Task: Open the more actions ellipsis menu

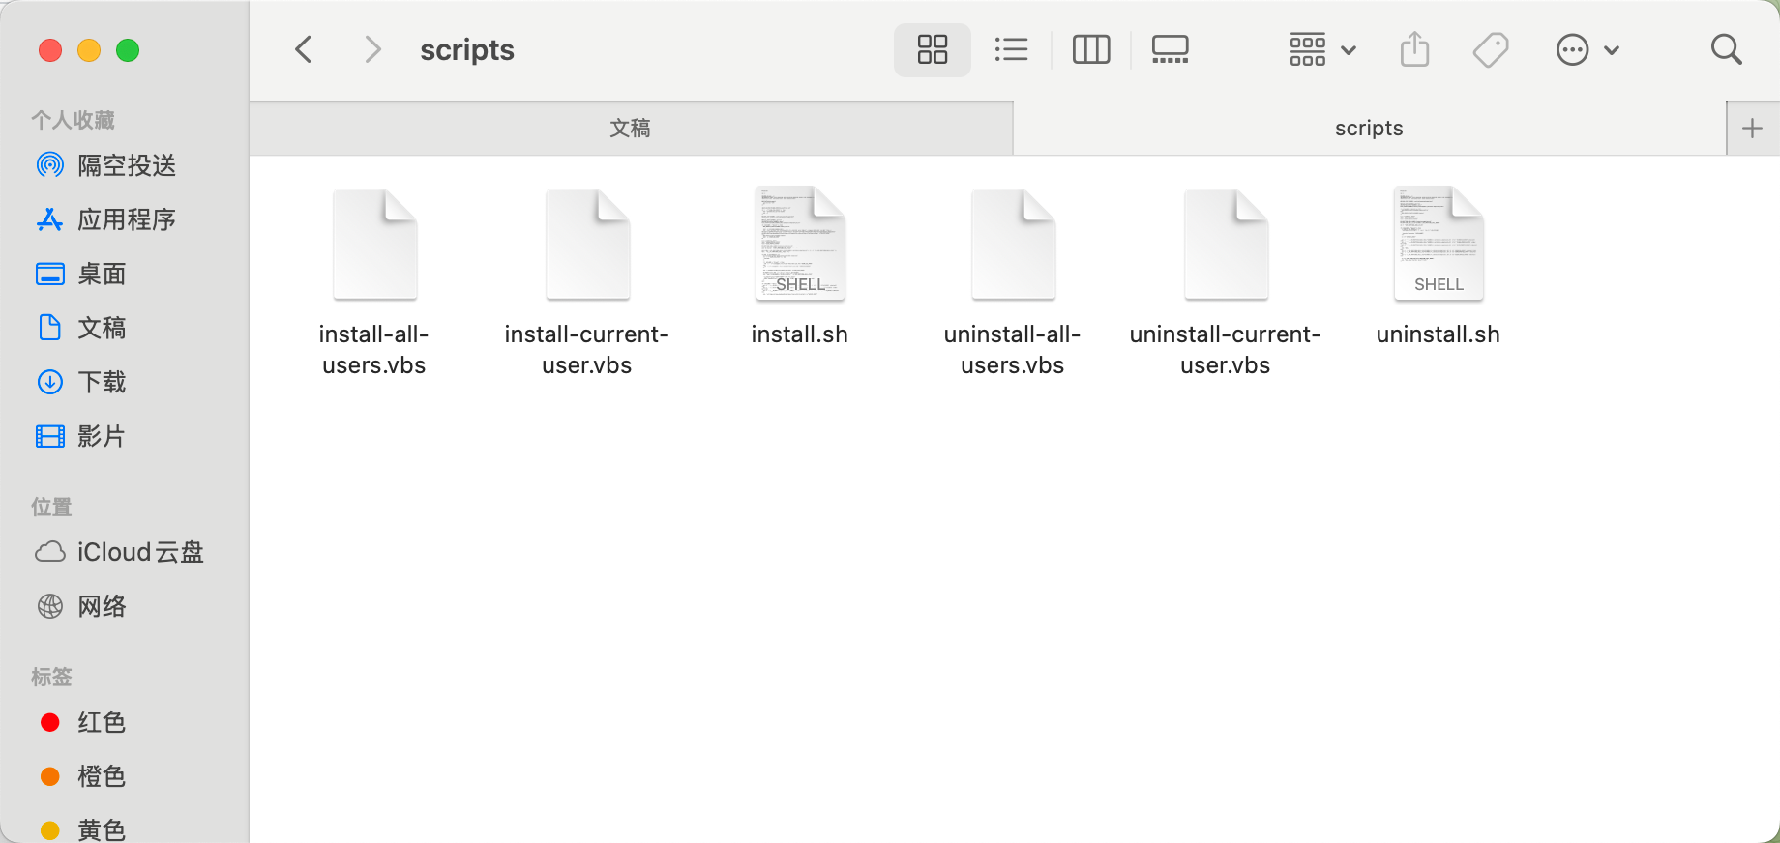Action: (1587, 49)
